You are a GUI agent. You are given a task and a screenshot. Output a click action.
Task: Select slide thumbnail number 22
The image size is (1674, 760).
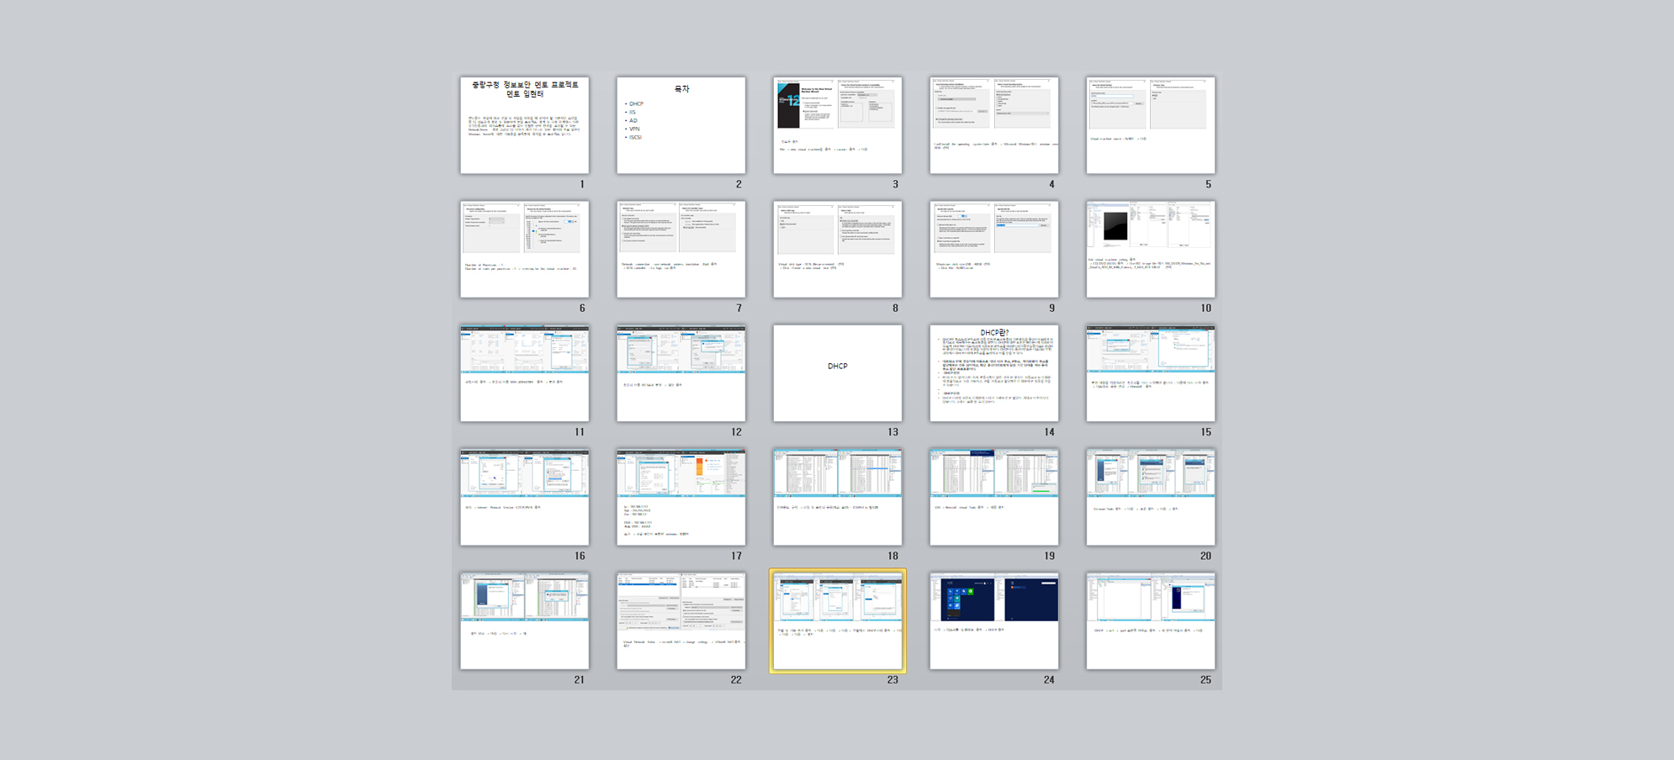tap(681, 620)
